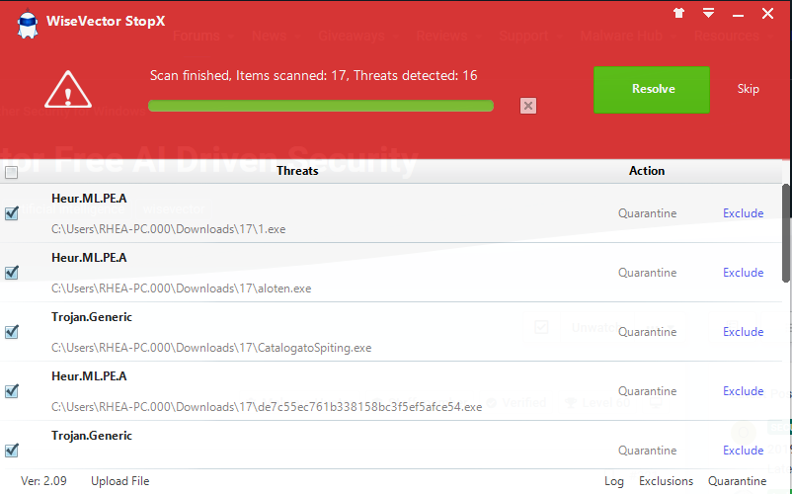This screenshot has height=494, width=792.
Task: Click the green scan progress bar
Action: click(321, 106)
